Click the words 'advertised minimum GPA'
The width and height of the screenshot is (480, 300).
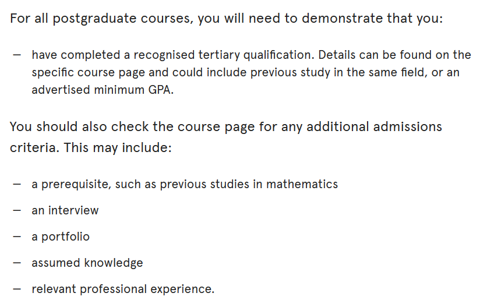pos(101,90)
